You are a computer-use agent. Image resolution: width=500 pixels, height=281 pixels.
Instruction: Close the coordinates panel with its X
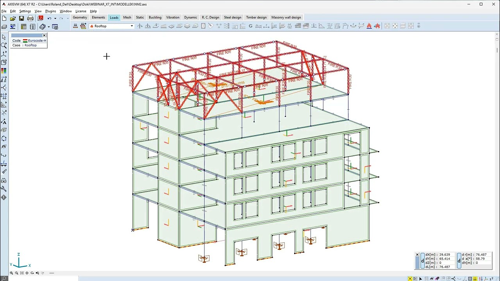coord(417,255)
